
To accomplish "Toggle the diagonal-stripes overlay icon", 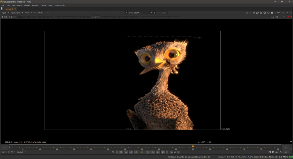I will click(x=254, y=13).
